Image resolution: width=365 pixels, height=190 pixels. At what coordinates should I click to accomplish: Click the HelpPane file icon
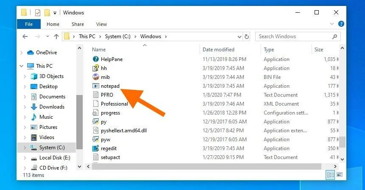pyautogui.click(x=96, y=59)
